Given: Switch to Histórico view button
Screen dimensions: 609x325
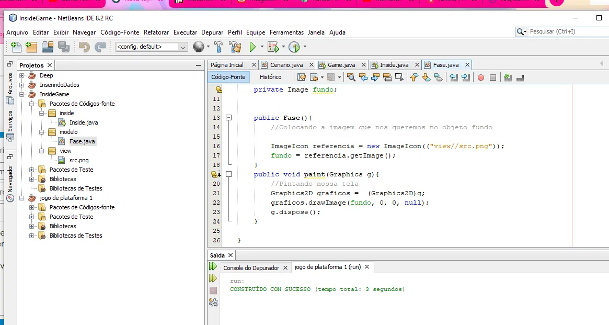Looking at the screenshot, I should 270,77.
